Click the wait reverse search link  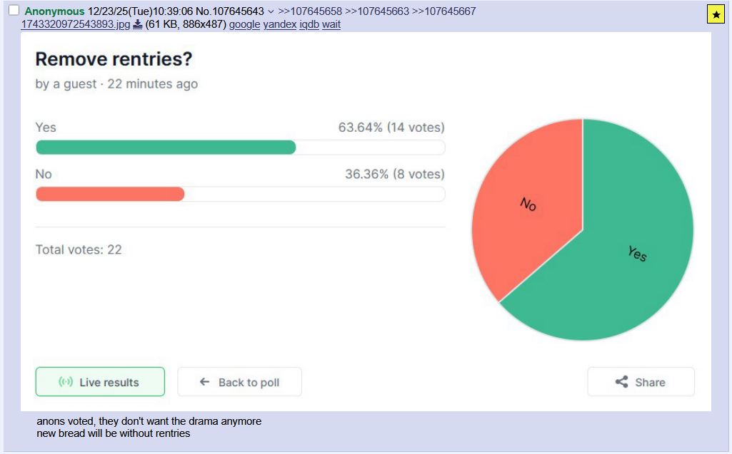(x=331, y=24)
